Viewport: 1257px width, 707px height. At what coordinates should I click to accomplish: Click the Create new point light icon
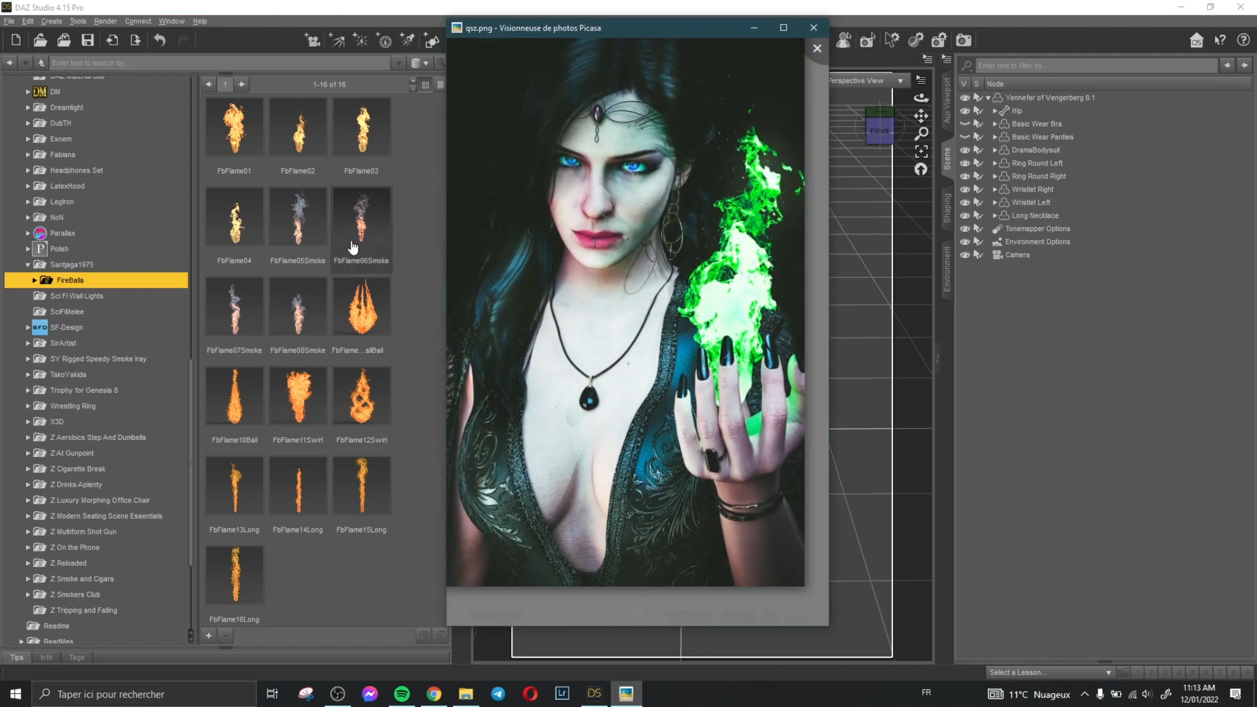[x=361, y=40]
